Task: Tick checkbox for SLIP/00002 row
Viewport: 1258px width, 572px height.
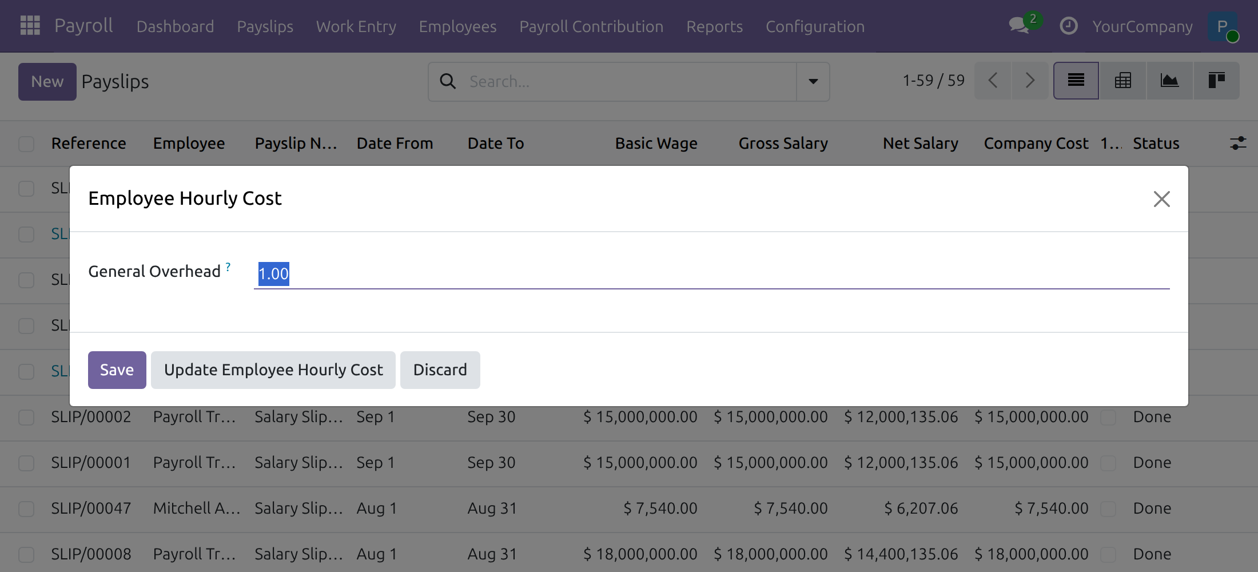Action: (26, 417)
